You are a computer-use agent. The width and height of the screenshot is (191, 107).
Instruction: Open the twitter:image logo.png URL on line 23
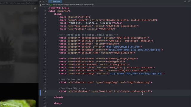136,73
